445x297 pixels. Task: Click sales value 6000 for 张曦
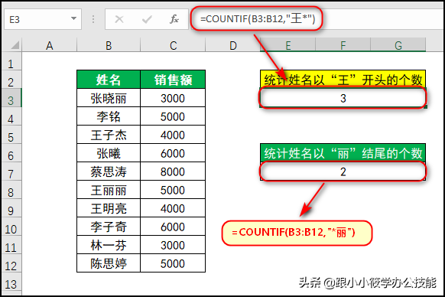(x=173, y=153)
